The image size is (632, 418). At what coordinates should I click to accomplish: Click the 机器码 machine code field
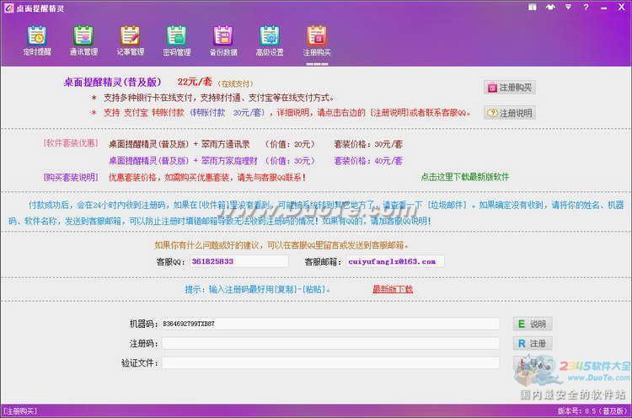[x=330, y=324]
